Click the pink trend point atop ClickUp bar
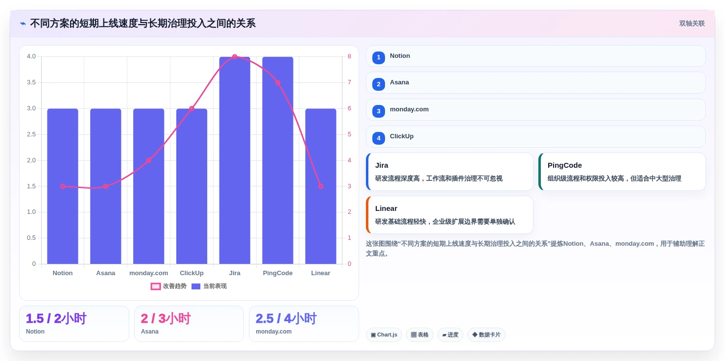 coord(192,108)
